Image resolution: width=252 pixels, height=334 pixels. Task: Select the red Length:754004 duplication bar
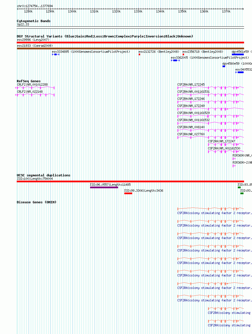130,181
